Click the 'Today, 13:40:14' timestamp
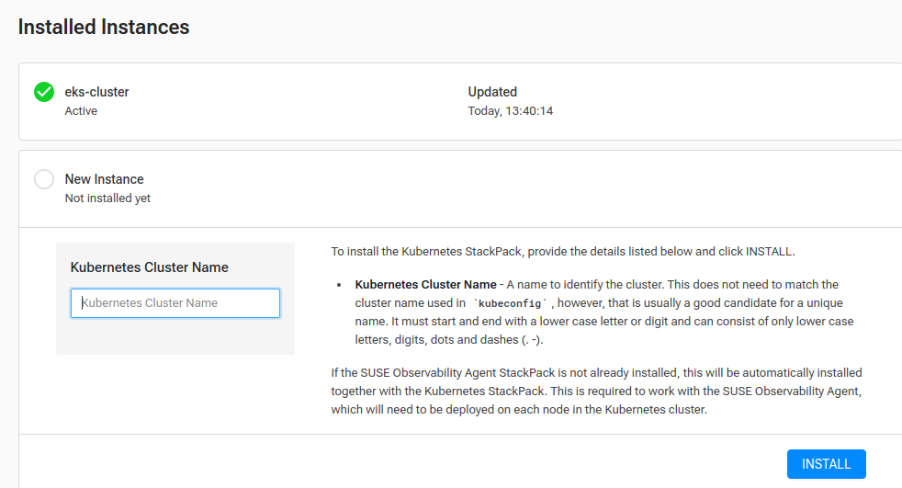The width and height of the screenshot is (902, 488). click(510, 111)
